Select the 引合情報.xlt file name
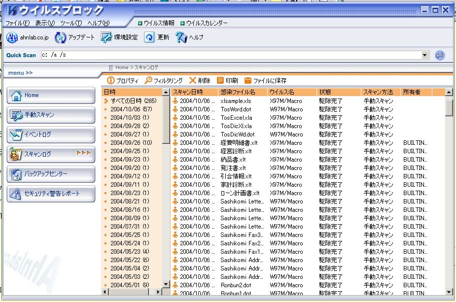 coord(236,176)
